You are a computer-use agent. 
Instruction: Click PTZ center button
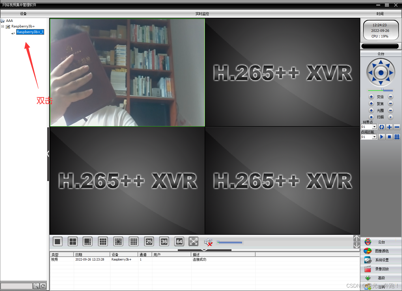(x=381, y=73)
